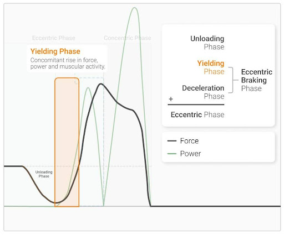Click the black force curve peak
284x235 pixels.
point(101,84)
